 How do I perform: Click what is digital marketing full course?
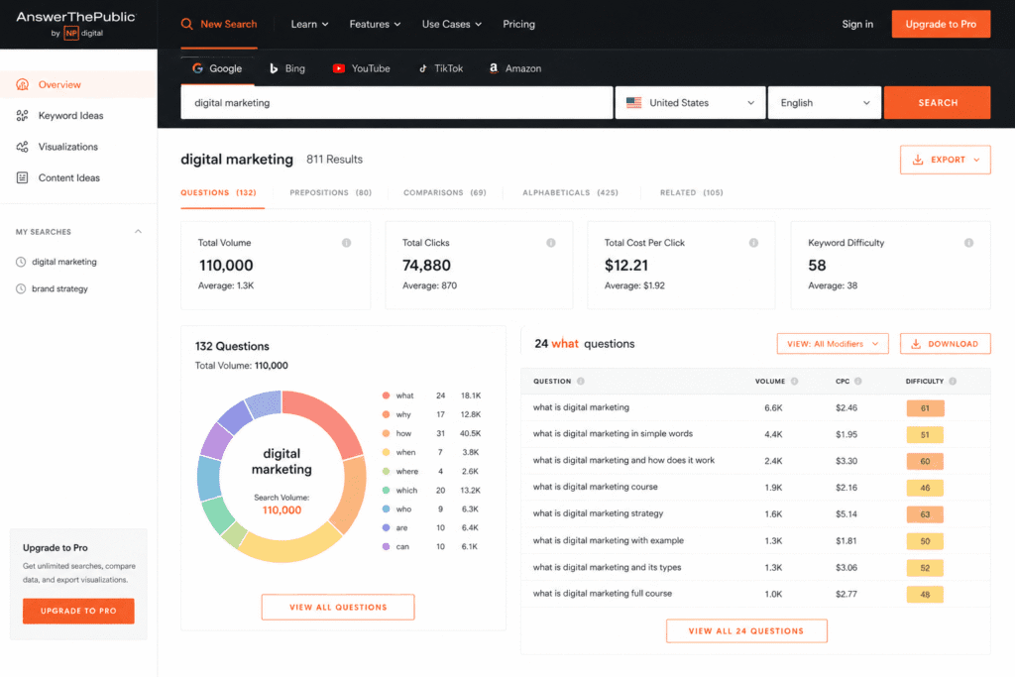602,594
